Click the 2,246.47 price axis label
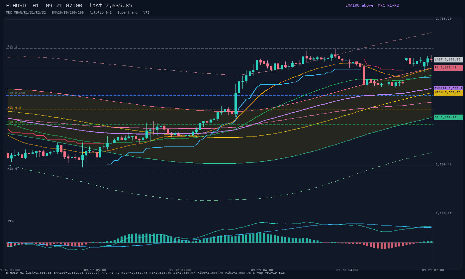Screen dimensions: 465x279 pos(444,213)
